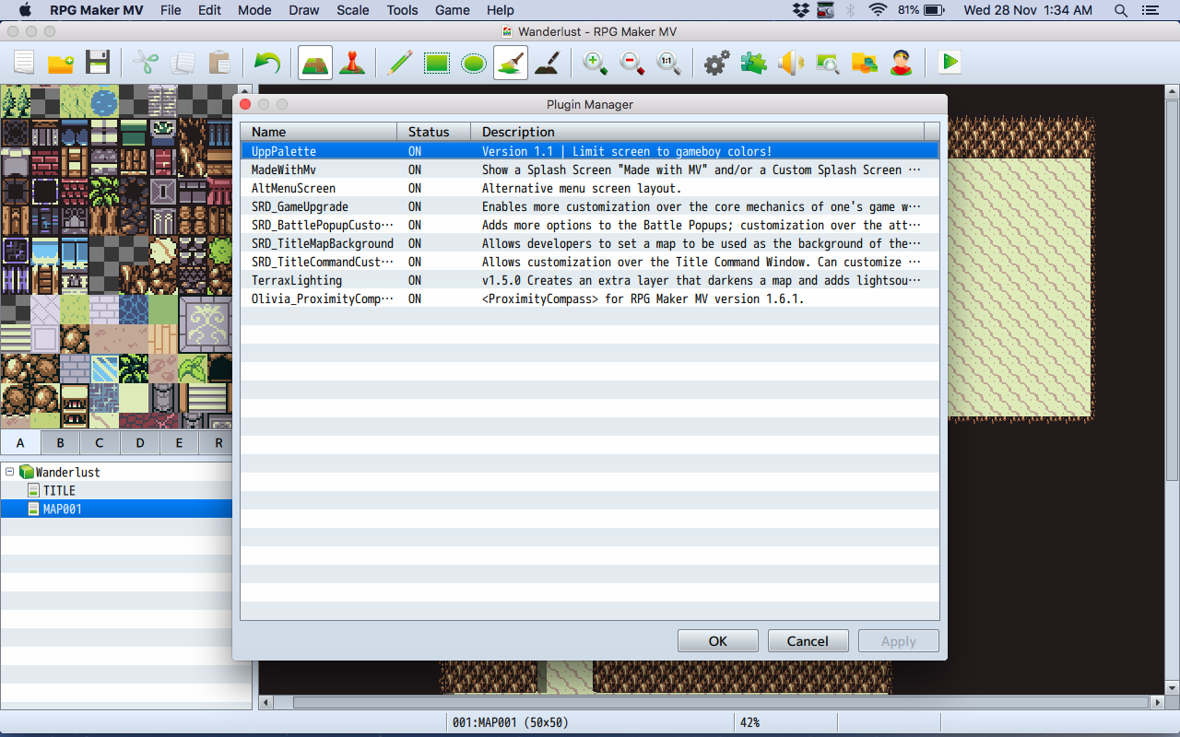Select the UppPalette plugin row
Viewport: 1180px width, 737px height.
point(590,151)
